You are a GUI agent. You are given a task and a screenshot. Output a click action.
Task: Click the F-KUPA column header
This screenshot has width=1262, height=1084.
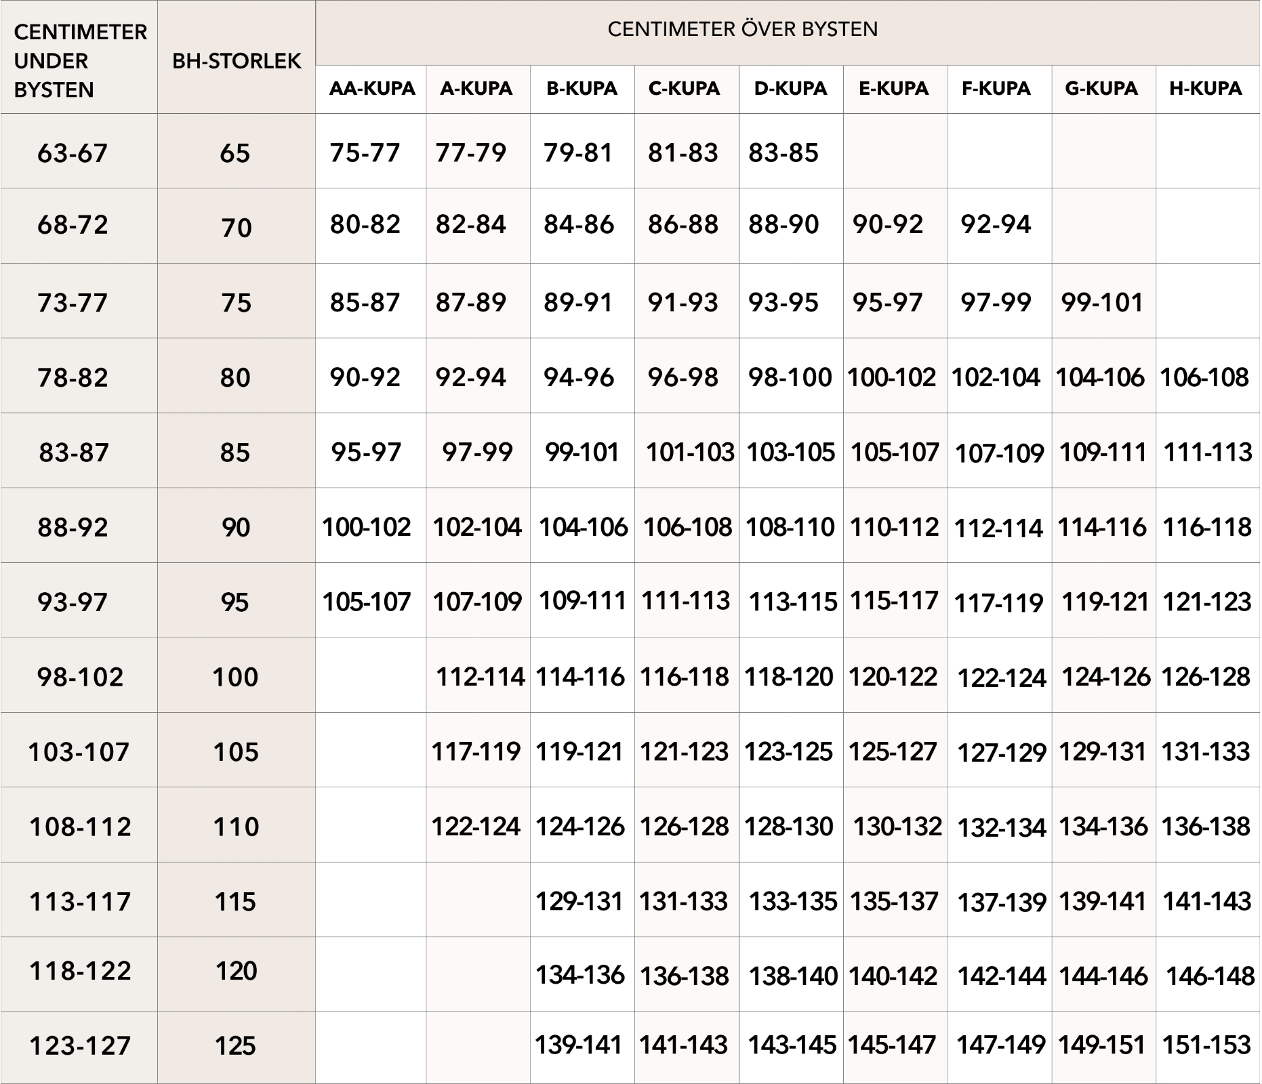[996, 89]
